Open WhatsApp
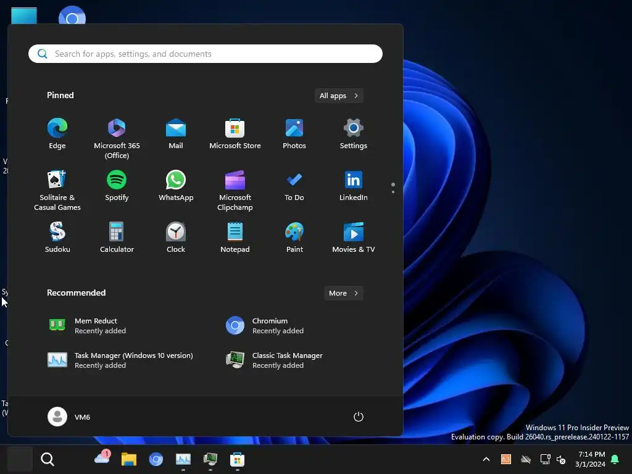 (x=176, y=185)
